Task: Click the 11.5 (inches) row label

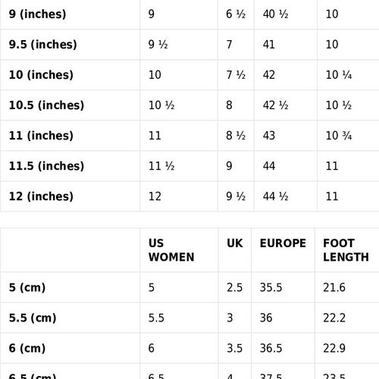Action: pos(46,166)
